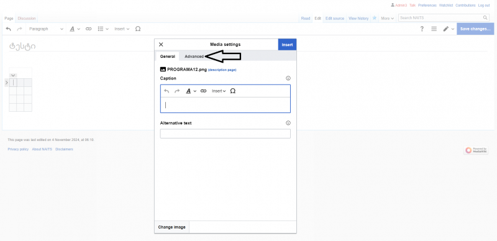This screenshot has width=497, height=241.
Task: Click the main toolbar link icon
Action: pyautogui.click(x=89, y=29)
